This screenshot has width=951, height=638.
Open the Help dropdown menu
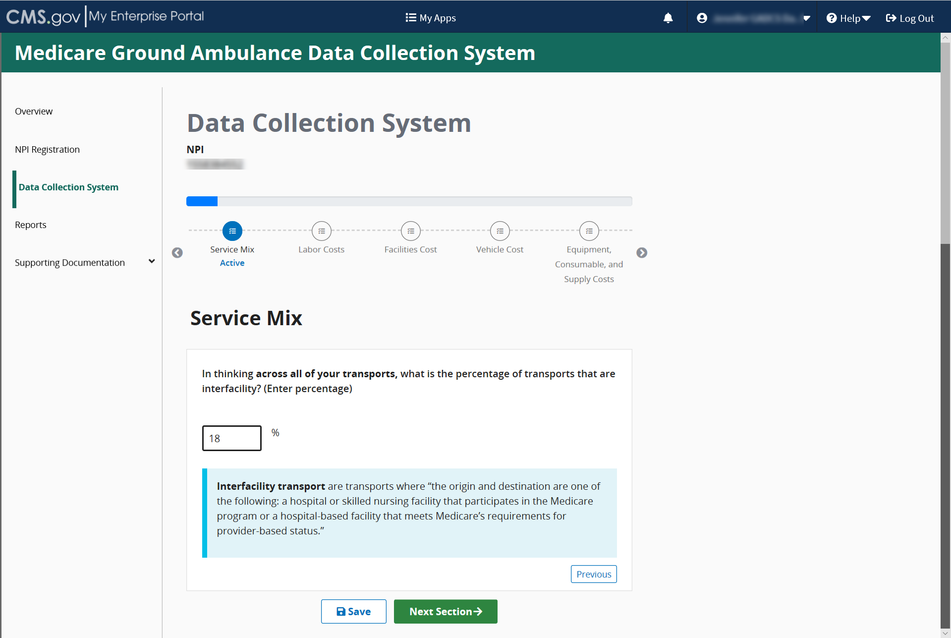(x=848, y=18)
